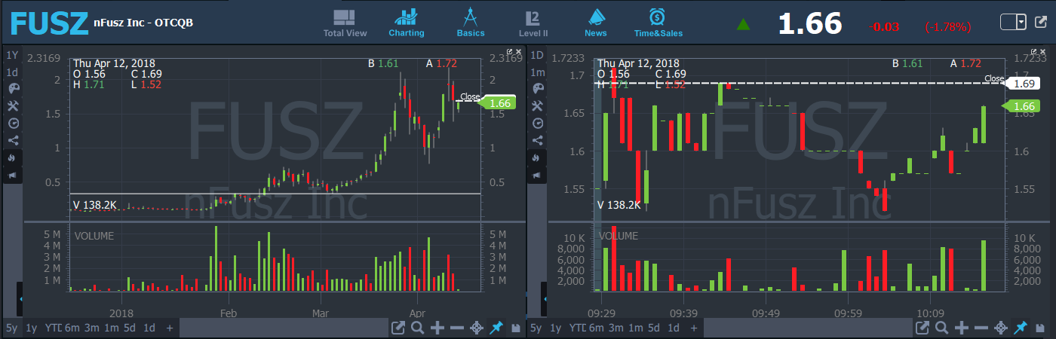Open right chart color palette settings
This screenshot has width=1056, height=339.
tap(538, 89)
